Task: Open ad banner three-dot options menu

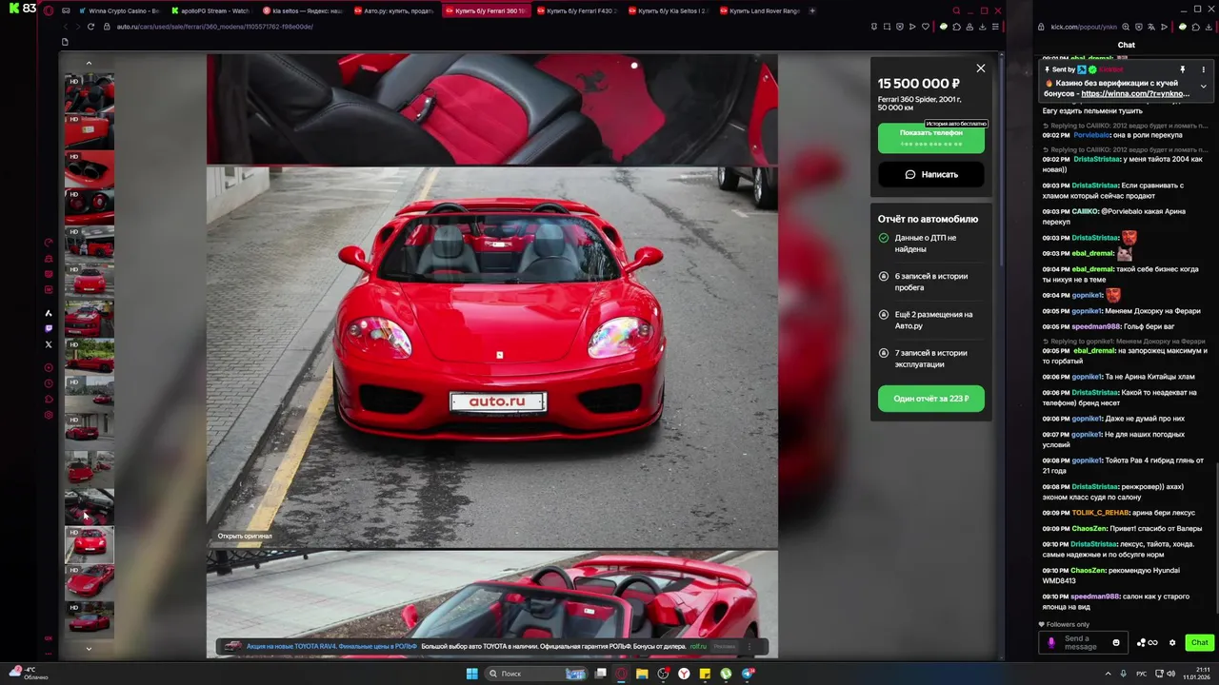Action: pos(750,646)
